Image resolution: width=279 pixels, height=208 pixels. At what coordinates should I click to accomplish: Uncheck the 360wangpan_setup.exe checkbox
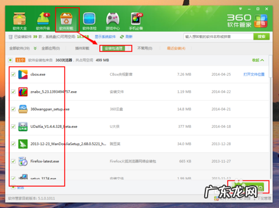tap(13, 109)
